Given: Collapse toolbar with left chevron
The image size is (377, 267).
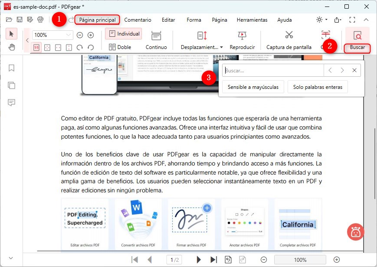Looking at the screenshot, I should (x=27, y=40).
